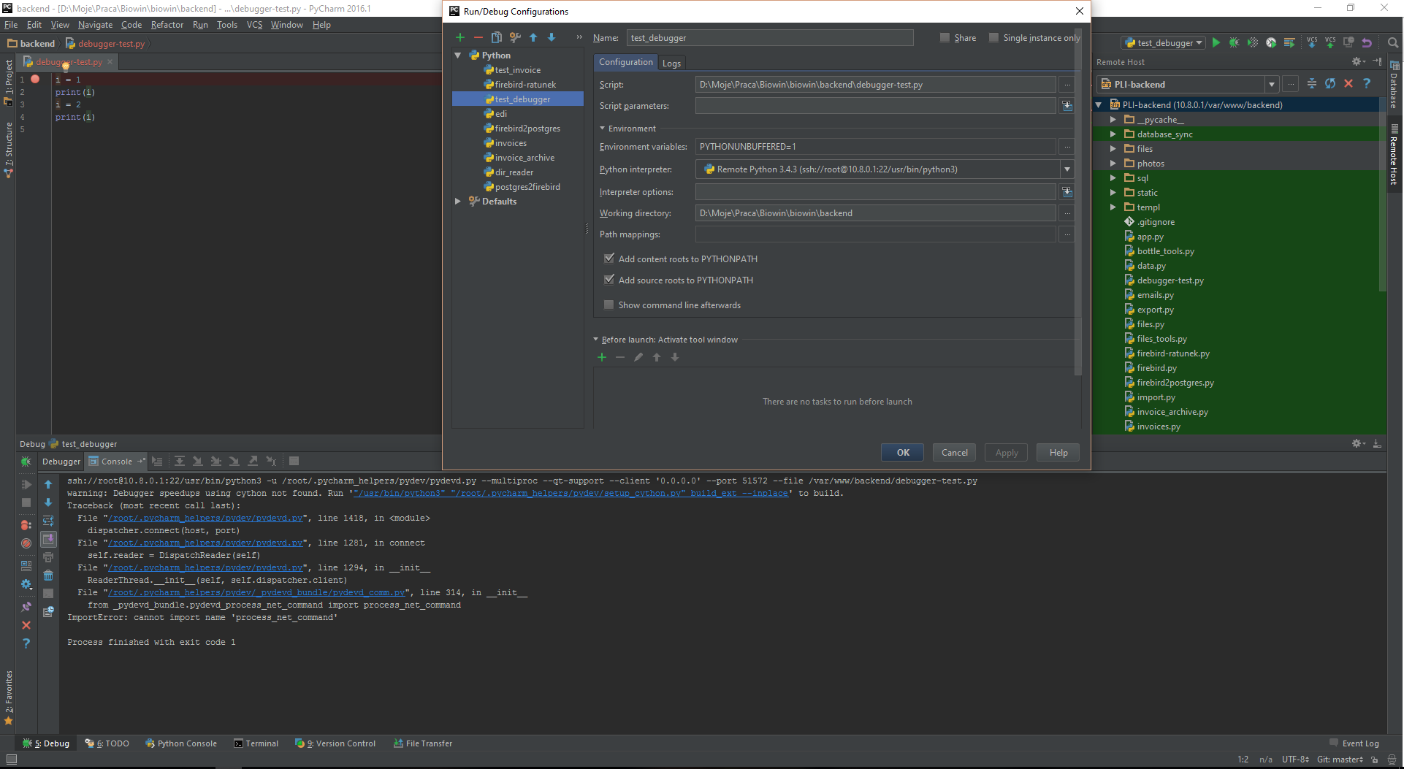Viewport: 1404px width, 769px height.
Task: Revert changes with the purple undo arrow
Action: click(x=1367, y=43)
